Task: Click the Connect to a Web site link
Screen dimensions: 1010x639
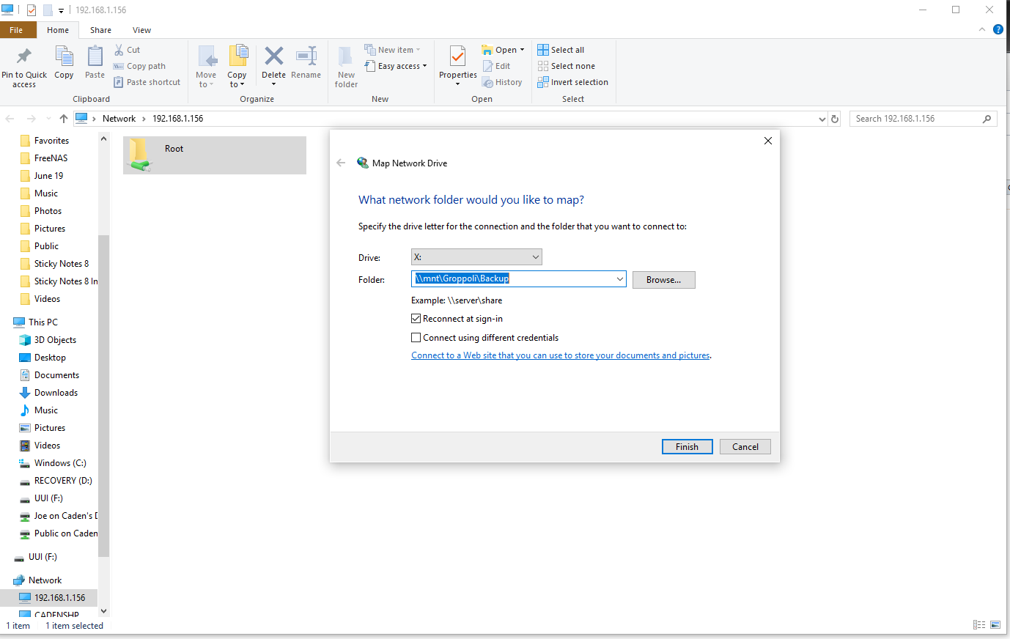Action: 561,355
